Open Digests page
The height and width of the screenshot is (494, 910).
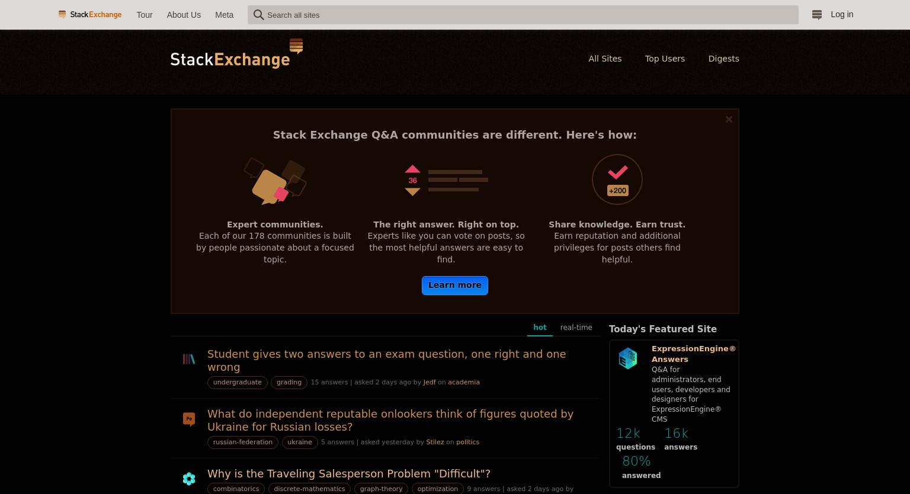coord(723,59)
